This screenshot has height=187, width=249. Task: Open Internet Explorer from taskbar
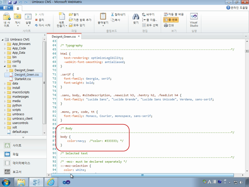coord(51,182)
